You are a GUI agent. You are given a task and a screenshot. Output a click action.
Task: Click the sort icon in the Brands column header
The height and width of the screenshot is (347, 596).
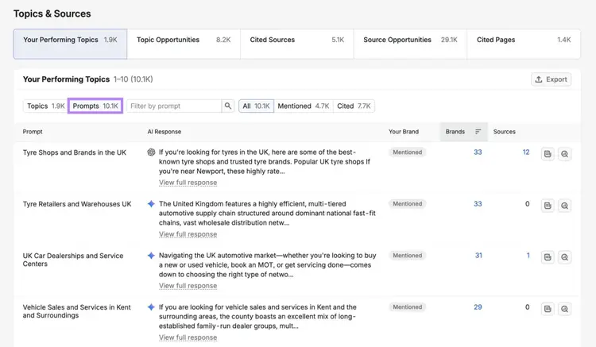point(478,132)
